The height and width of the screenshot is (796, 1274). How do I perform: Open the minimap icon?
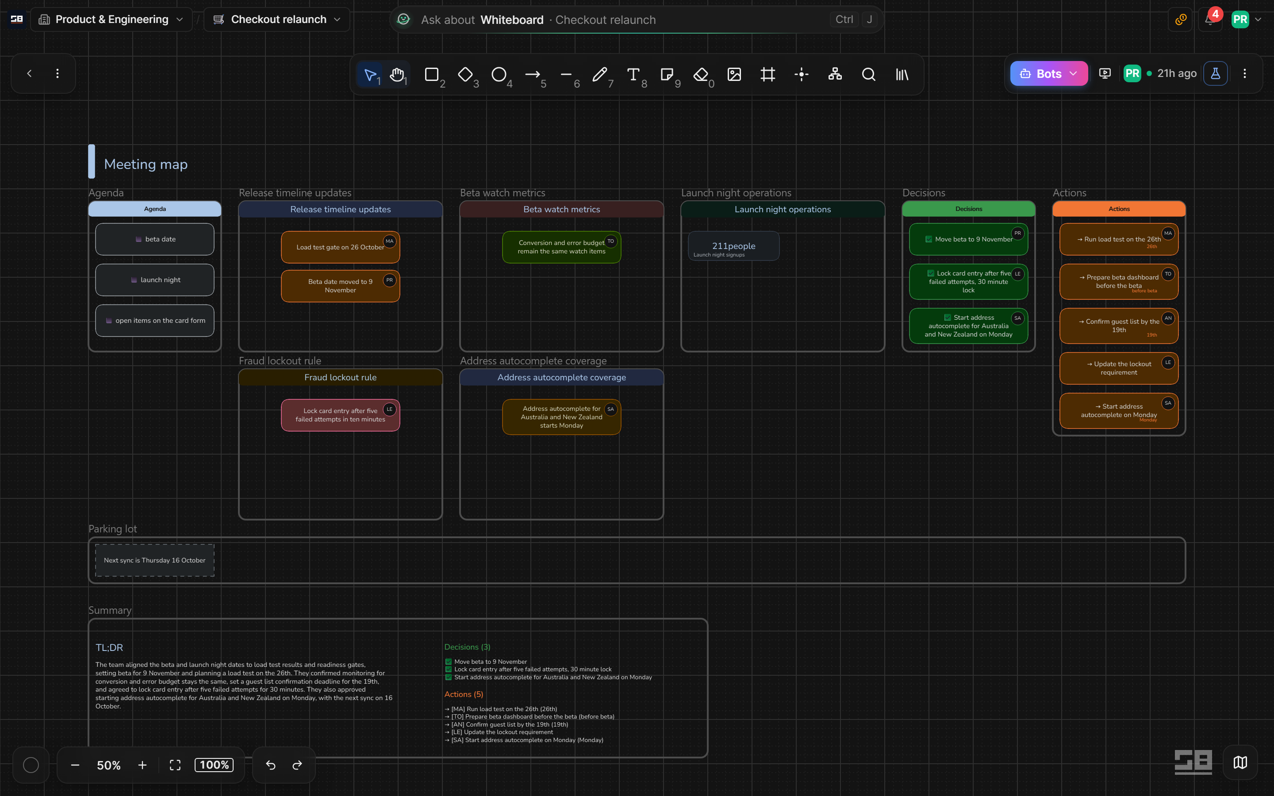click(1240, 762)
